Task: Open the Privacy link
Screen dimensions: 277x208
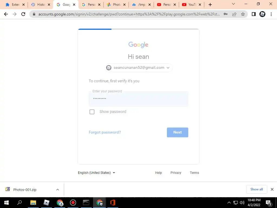Action: (x=176, y=173)
